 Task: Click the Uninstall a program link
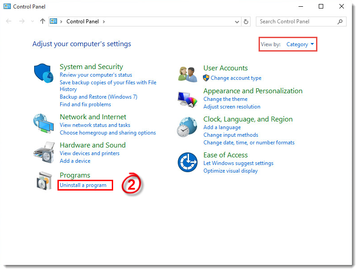83,185
